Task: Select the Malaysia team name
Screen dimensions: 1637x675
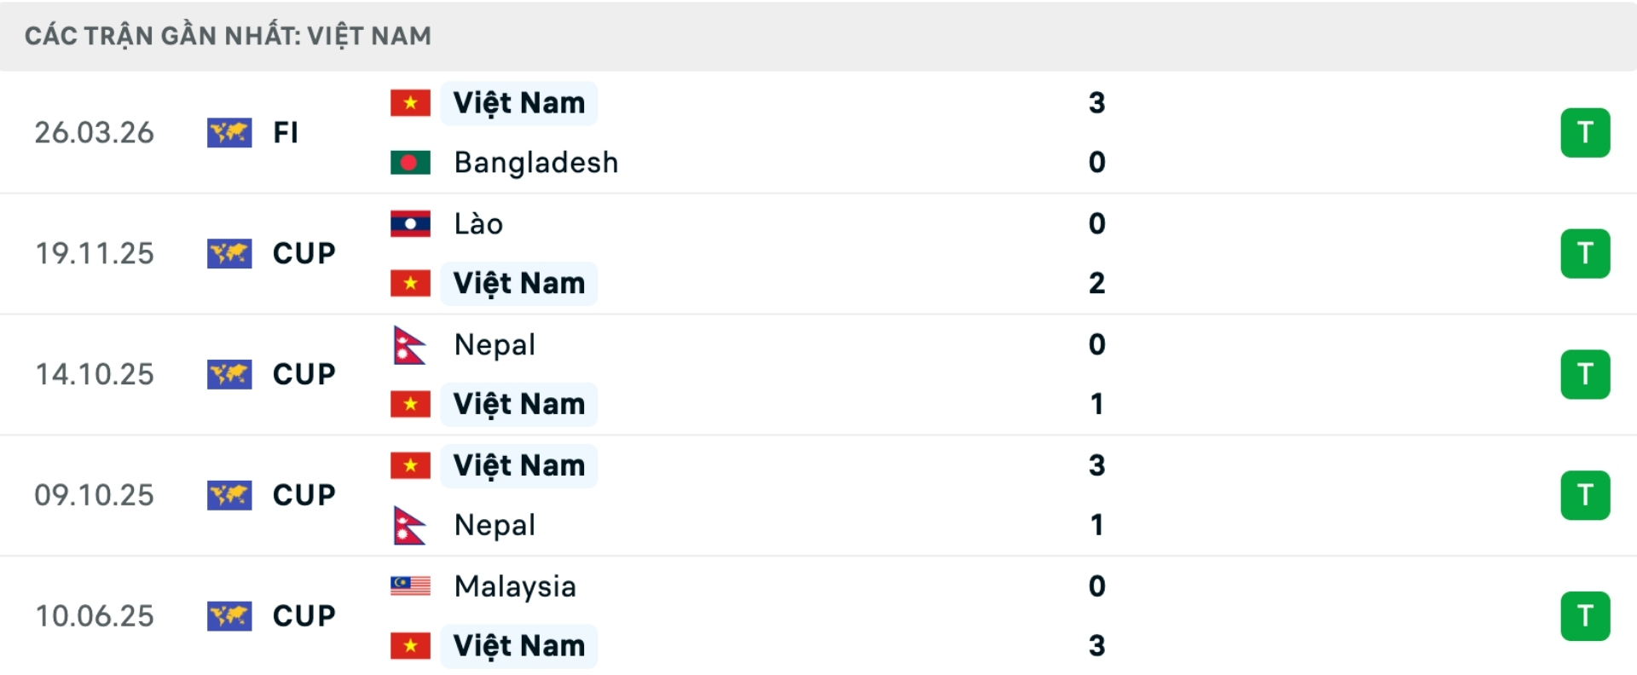Action: pyautogui.click(x=514, y=586)
